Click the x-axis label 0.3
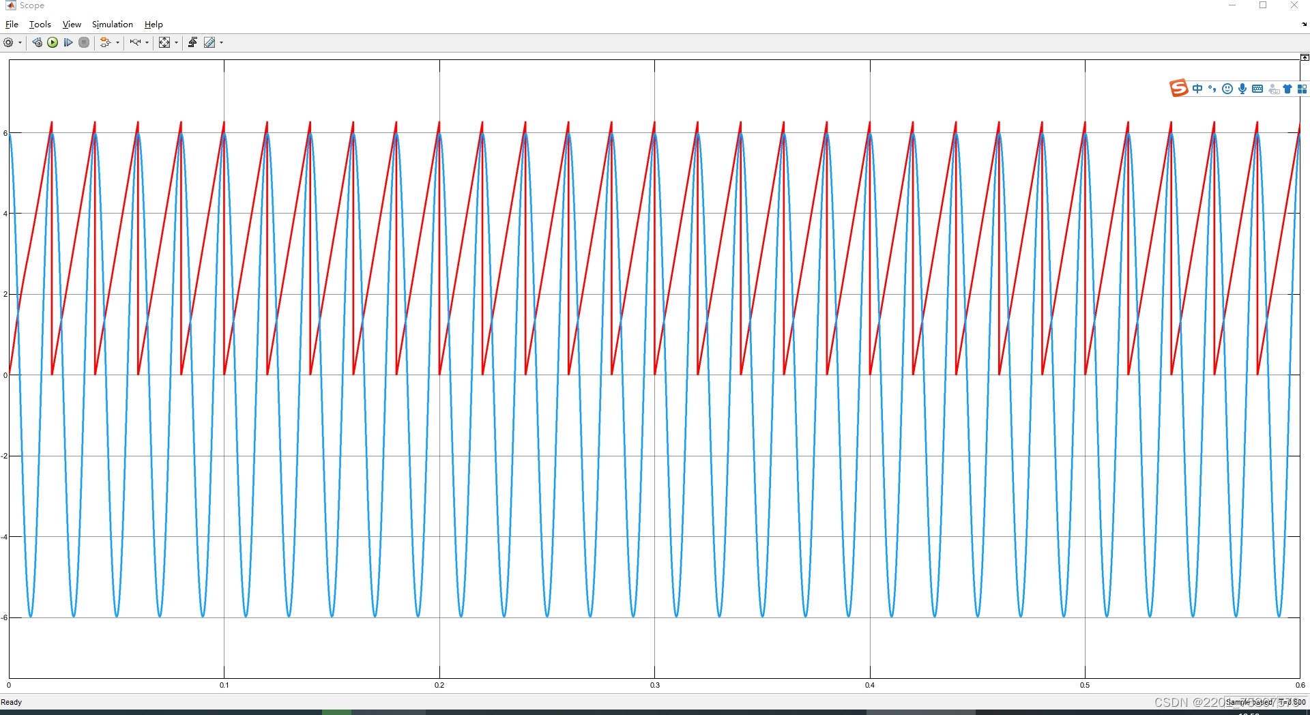The width and height of the screenshot is (1310, 715). [655, 685]
